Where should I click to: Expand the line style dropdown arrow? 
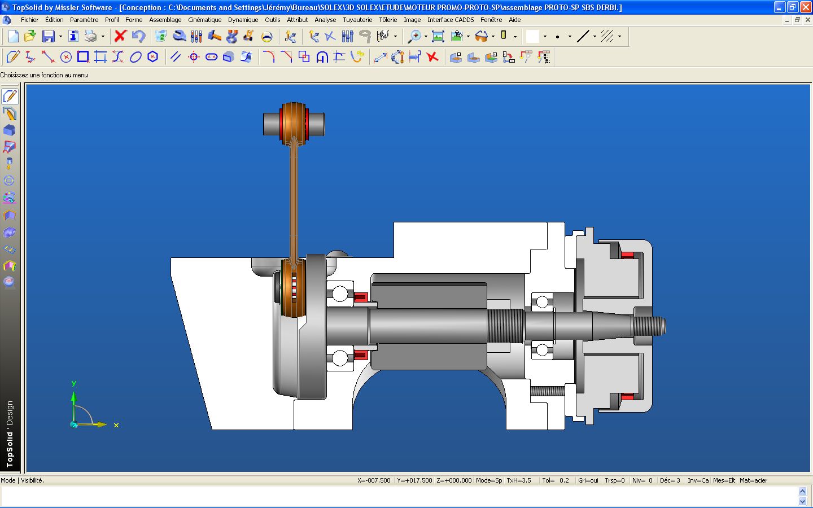point(595,37)
